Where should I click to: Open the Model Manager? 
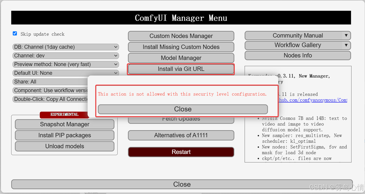[181, 58]
